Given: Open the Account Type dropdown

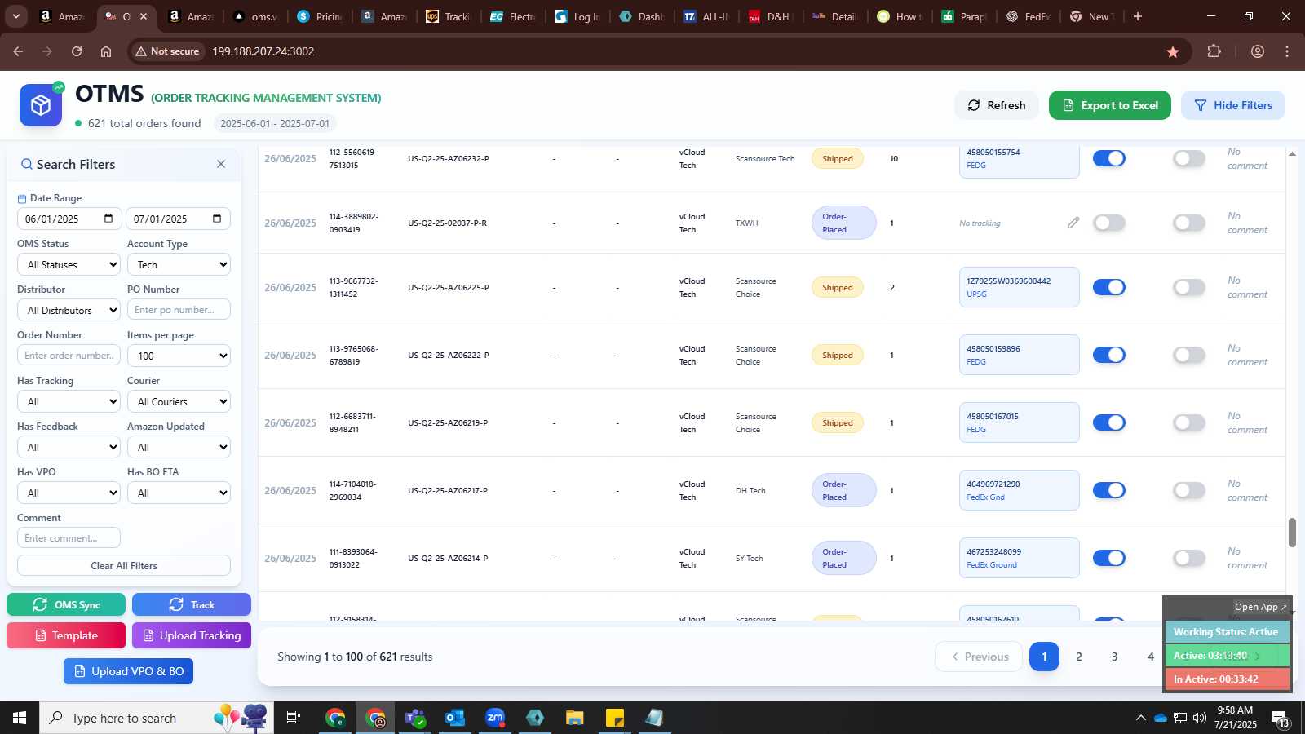Looking at the screenshot, I should (179, 264).
